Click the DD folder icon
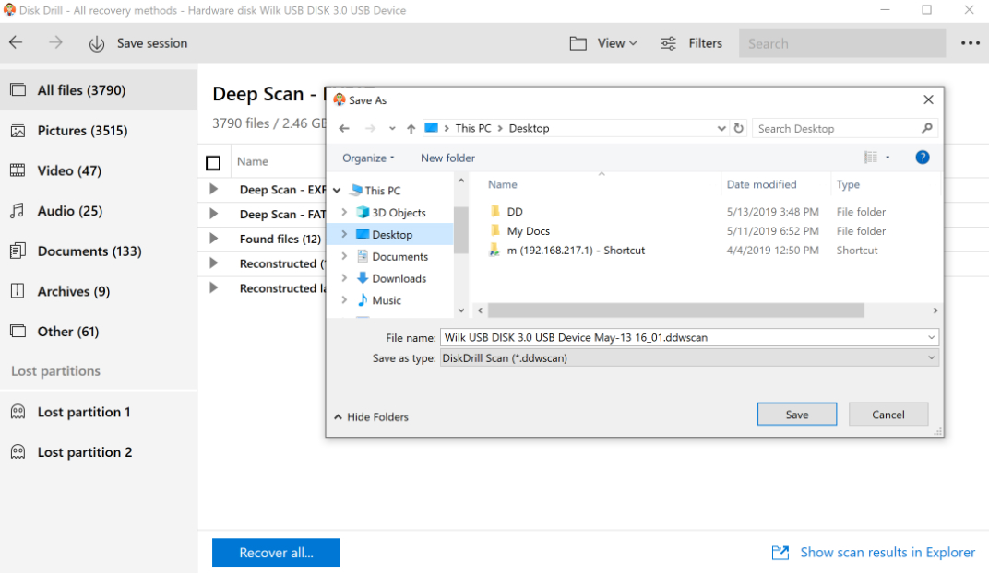Image resolution: width=989 pixels, height=573 pixels. pyautogui.click(x=495, y=212)
